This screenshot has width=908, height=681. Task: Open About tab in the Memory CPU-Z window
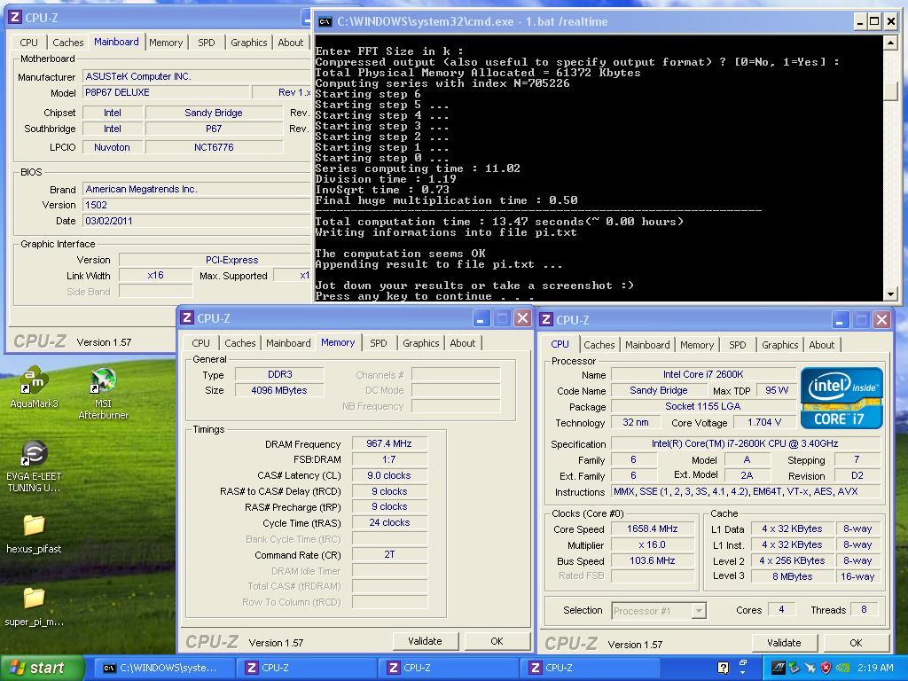(463, 343)
